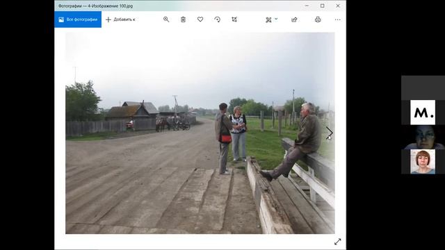445x250 pixels.
Task: Maximize the Photos window
Action: [x=323, y=6]
